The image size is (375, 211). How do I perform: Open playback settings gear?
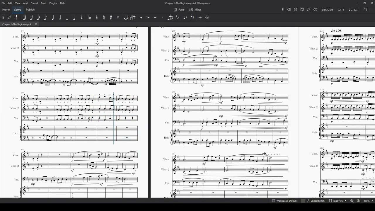click(x=316, y=10)
